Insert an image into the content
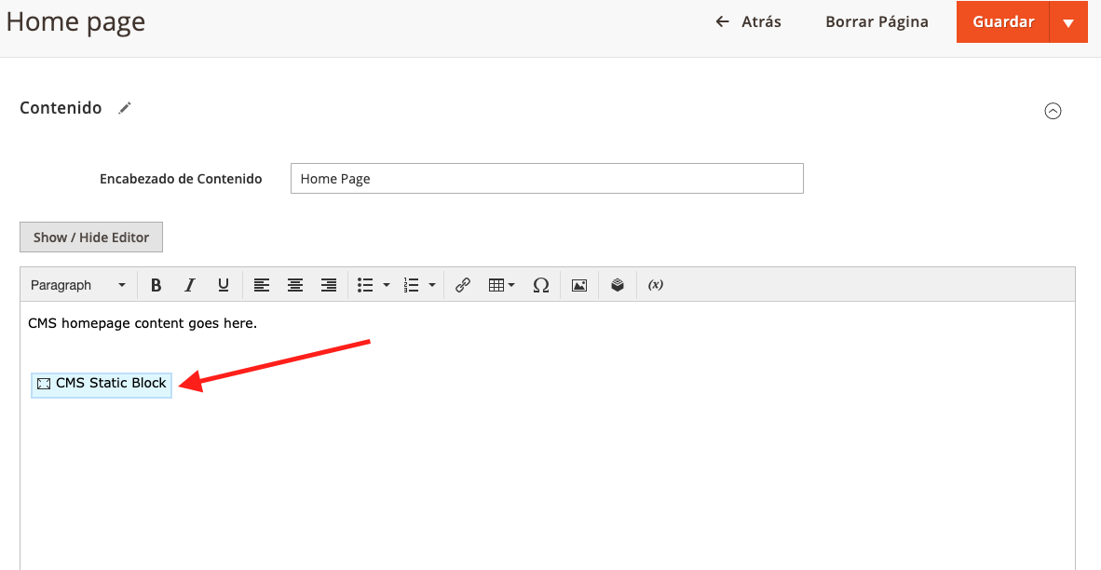Screen dimensions: 1101x570 579,285
